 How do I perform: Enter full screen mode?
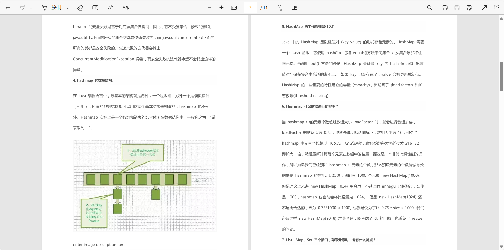[x=484, y=8]
